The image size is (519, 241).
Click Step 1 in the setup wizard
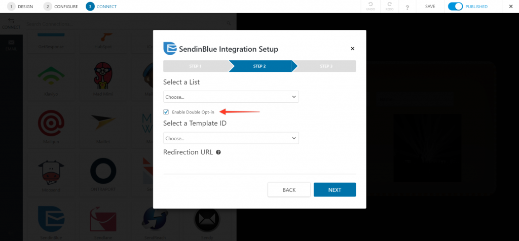click(x=195, y=66)
